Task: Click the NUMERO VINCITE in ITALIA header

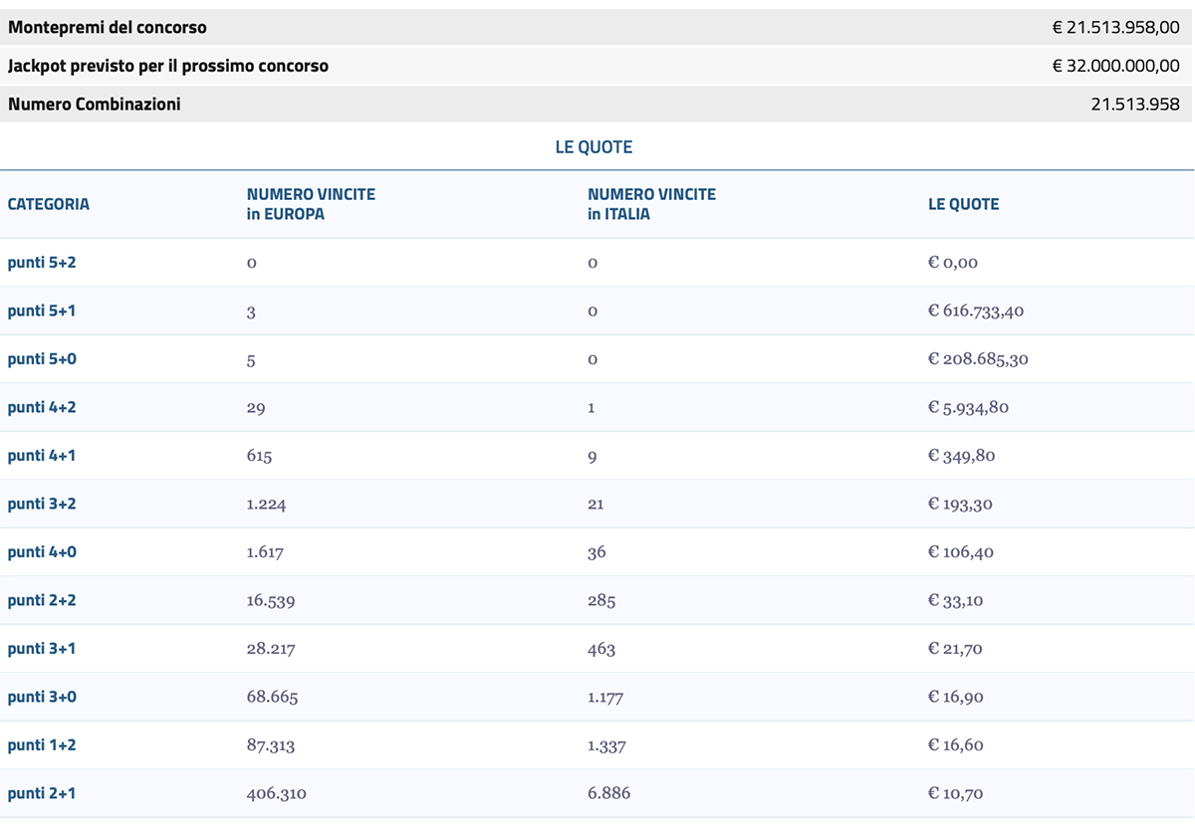Action: click(x=651, y=204)
